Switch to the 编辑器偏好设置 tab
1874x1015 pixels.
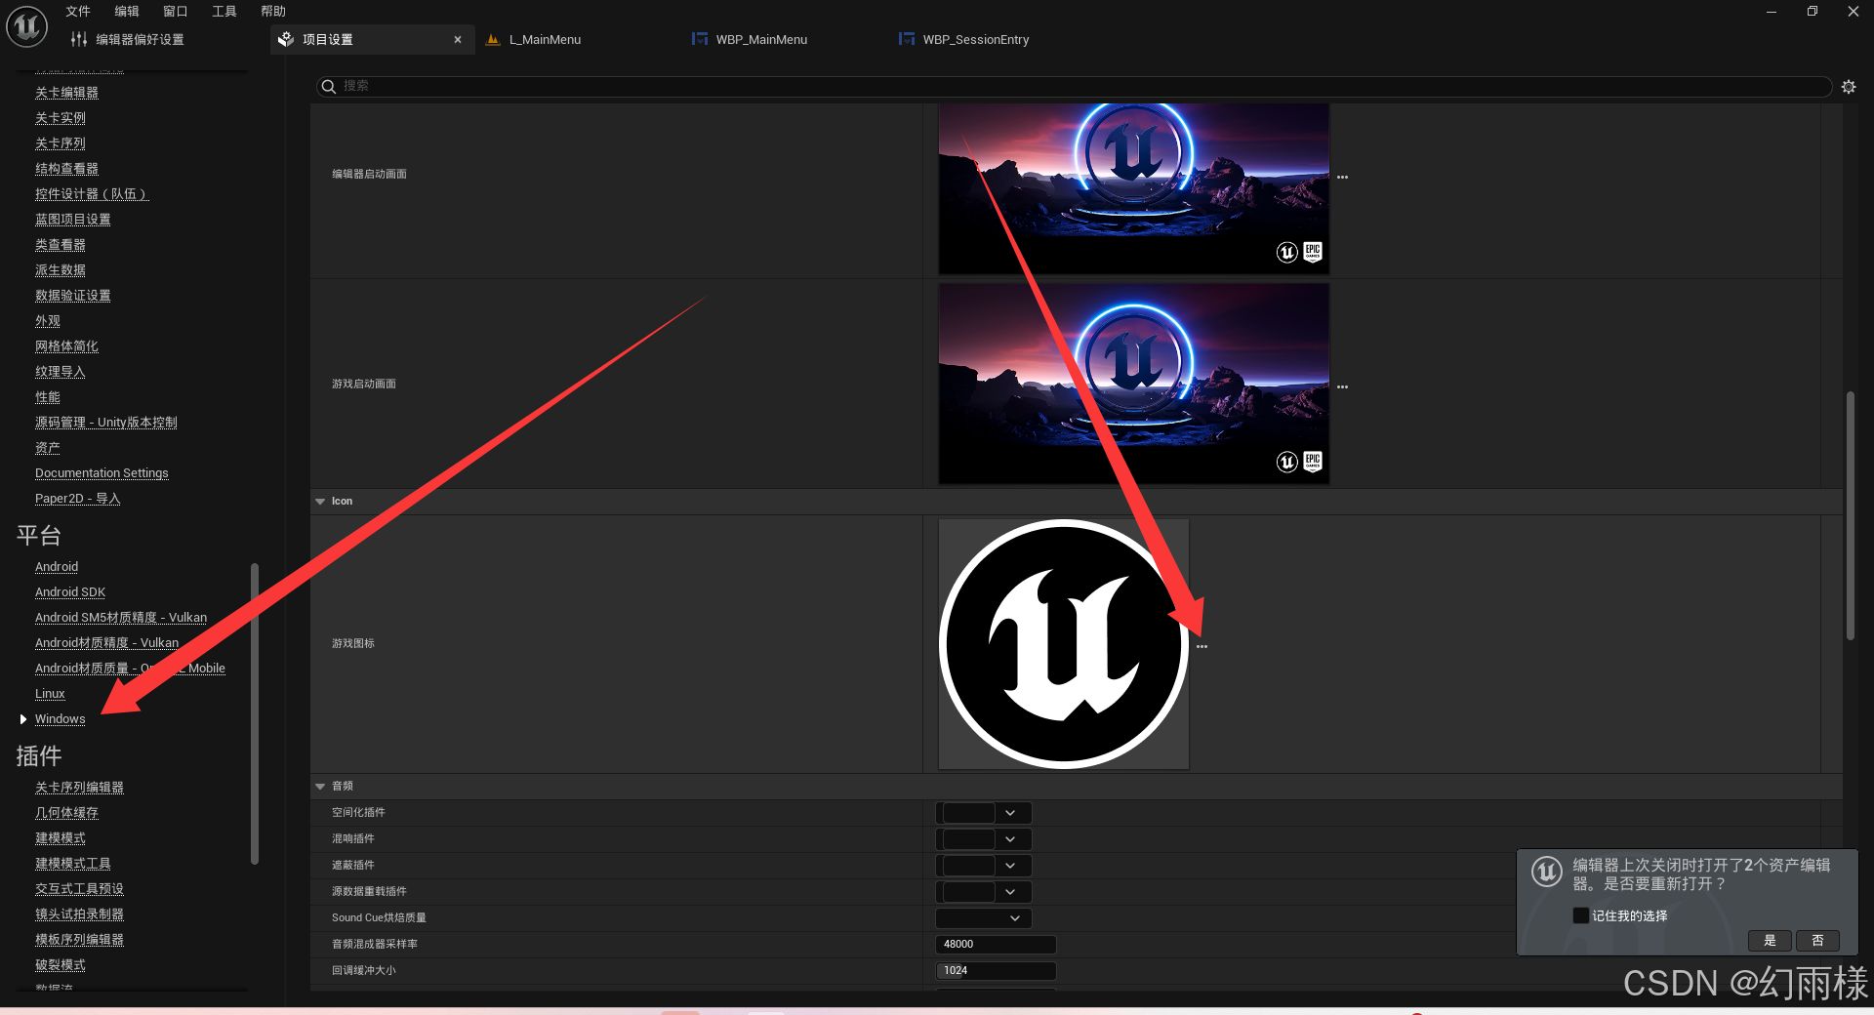[140, 40]
